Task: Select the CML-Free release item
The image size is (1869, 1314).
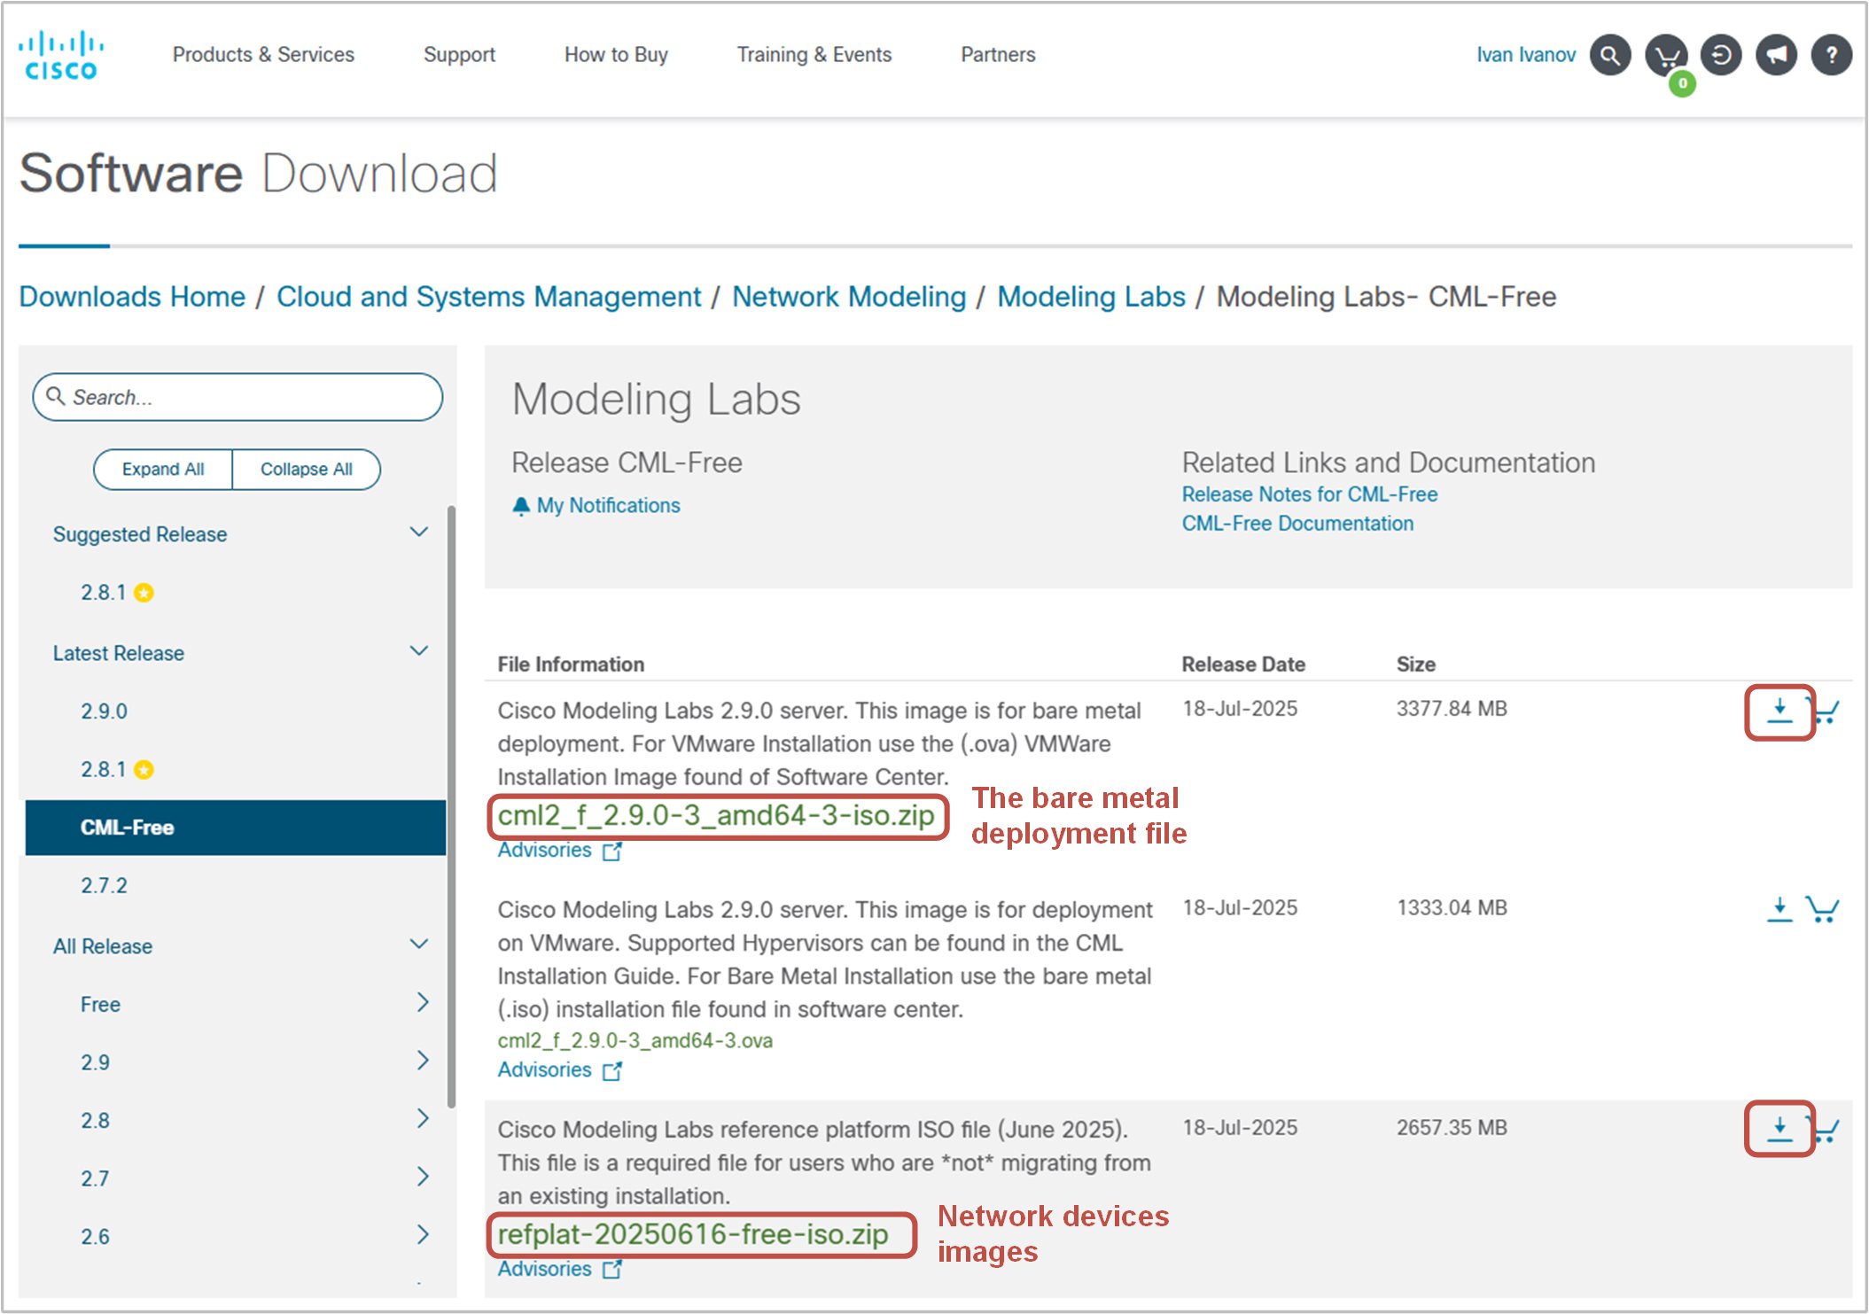Action: click(x=235, y=828)
